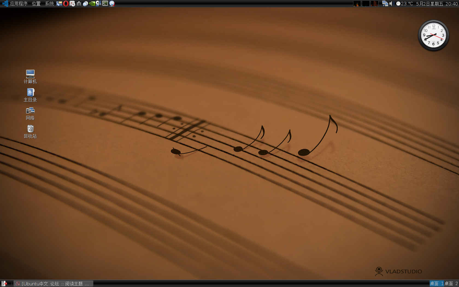The width and height of the screenshot is (459, 287).
Task: Open the 系统 (System) menu
Action: click(x=49, y=4)
